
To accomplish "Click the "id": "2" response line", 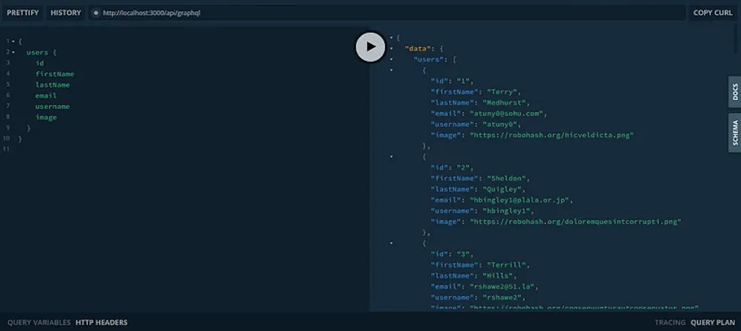I will coord(452,168).
